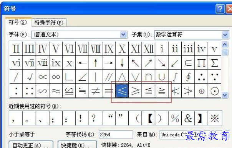Select the summation symbol Σ
The height and width of the screenshot is (148, 232).
coord(215,63)
